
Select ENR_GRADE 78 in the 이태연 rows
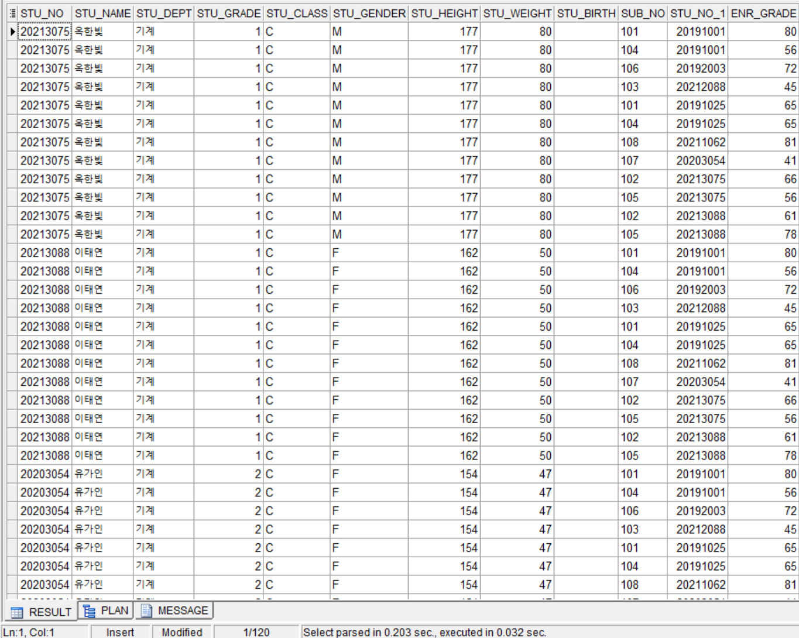763,456
